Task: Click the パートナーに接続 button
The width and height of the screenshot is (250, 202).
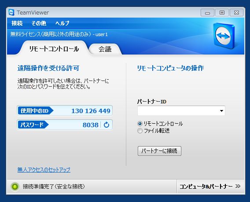Action: [x=159, y=151]
